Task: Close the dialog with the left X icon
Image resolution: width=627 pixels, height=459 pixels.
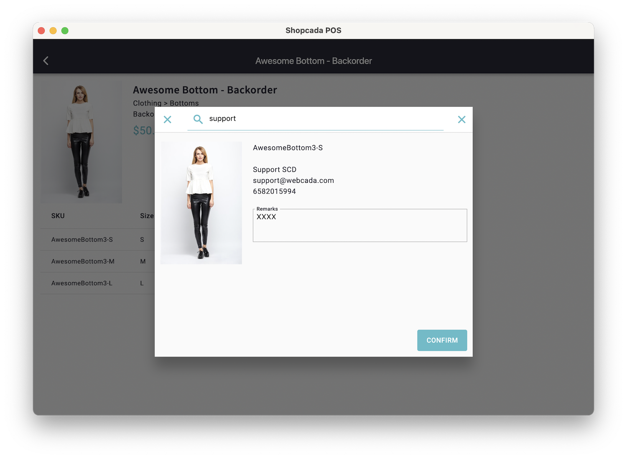Action: pyautogui.click(x=168, y=120)
